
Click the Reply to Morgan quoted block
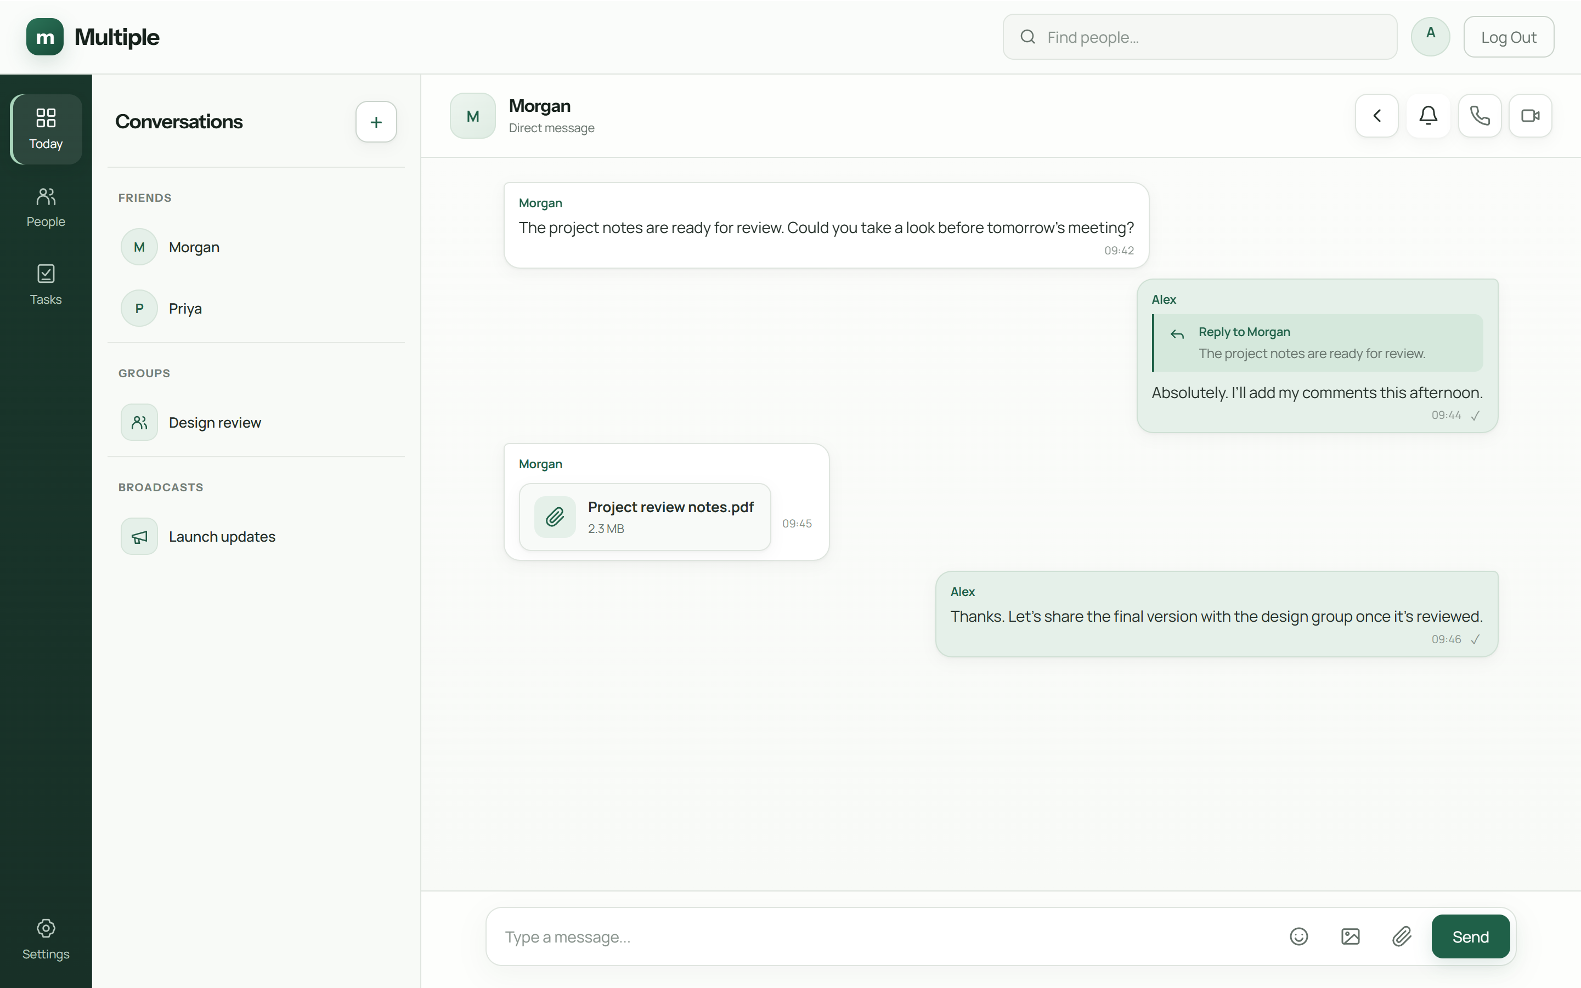1317,343
